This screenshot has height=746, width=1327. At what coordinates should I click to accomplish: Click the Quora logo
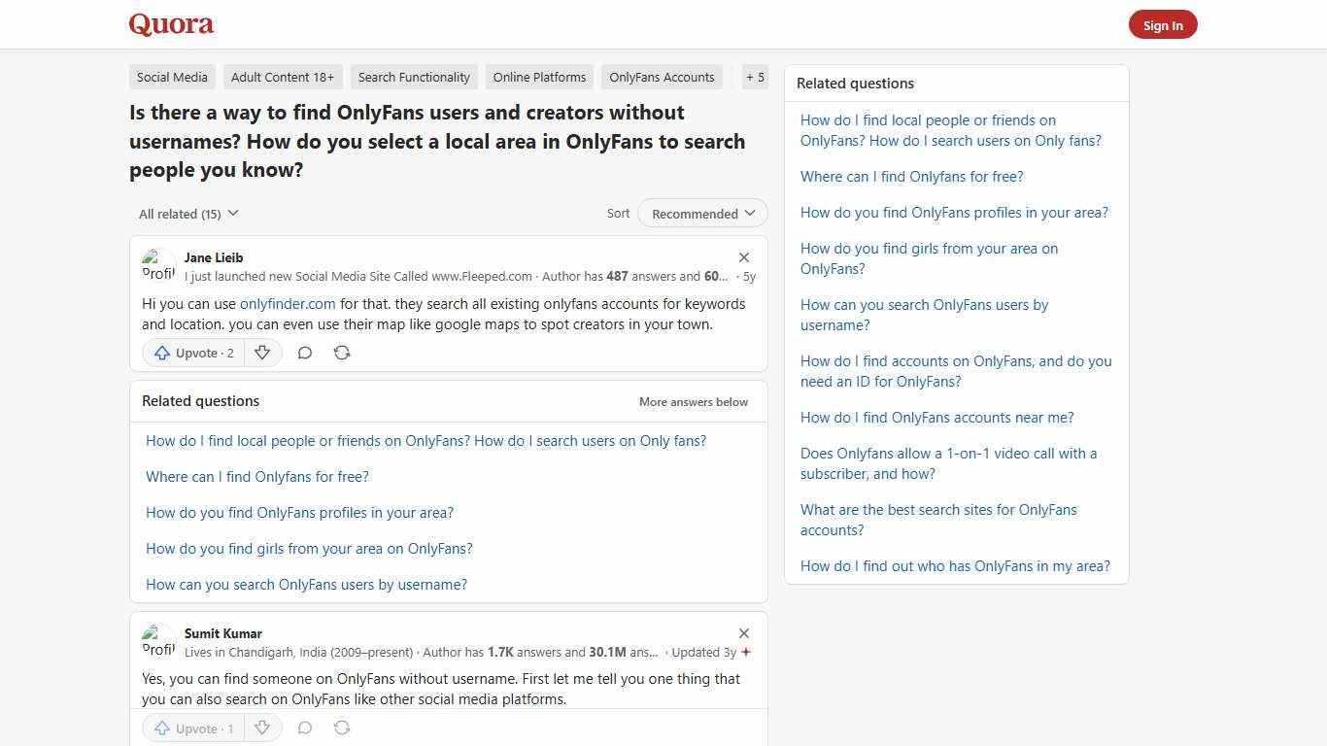(170, 23)
